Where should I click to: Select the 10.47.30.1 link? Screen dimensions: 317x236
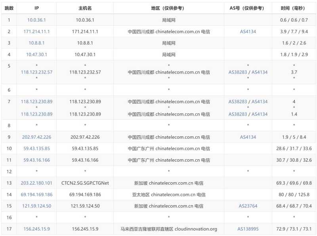click(x=36, y=55)
